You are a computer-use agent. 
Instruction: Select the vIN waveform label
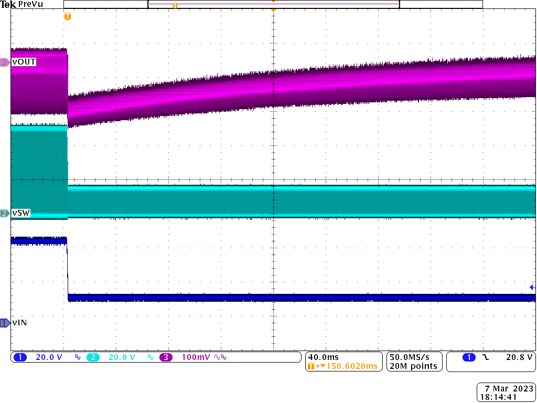[20, 323]
